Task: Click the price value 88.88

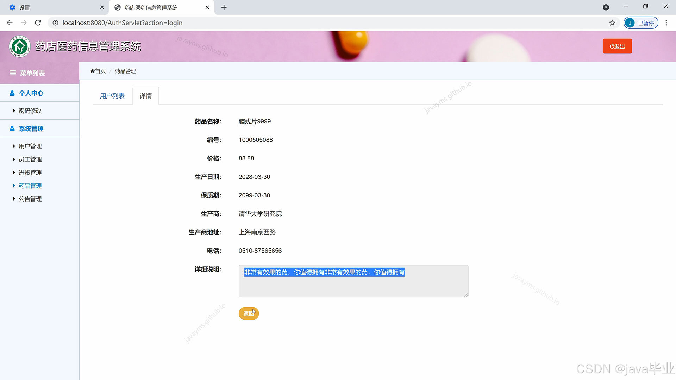Action: pyautogui.click(x=246, y=158)
